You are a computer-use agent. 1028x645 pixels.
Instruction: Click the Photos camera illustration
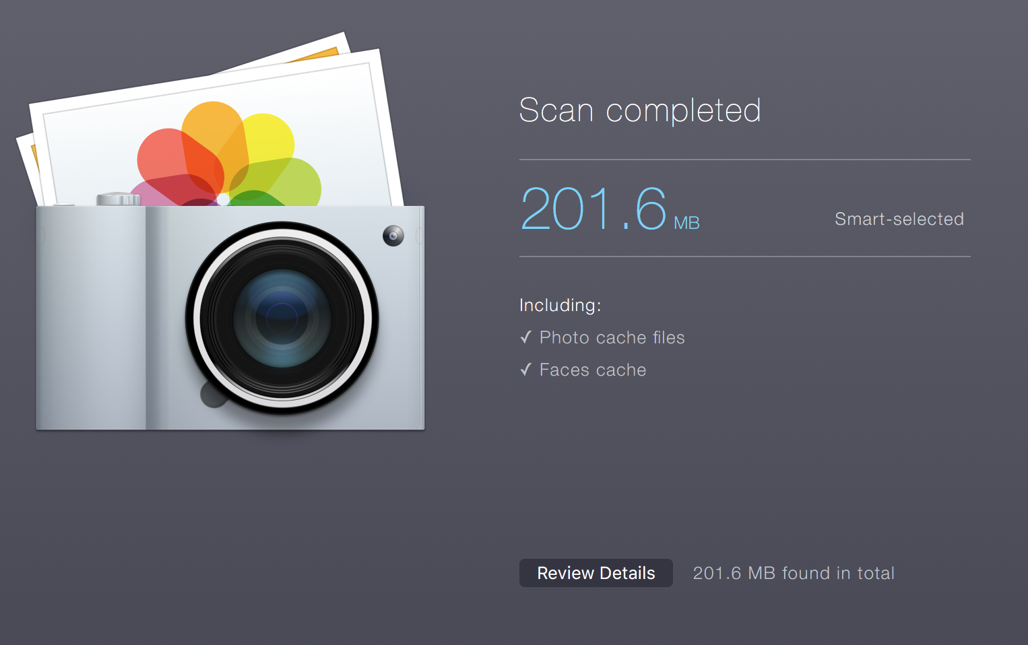click(x=221, y=232)
